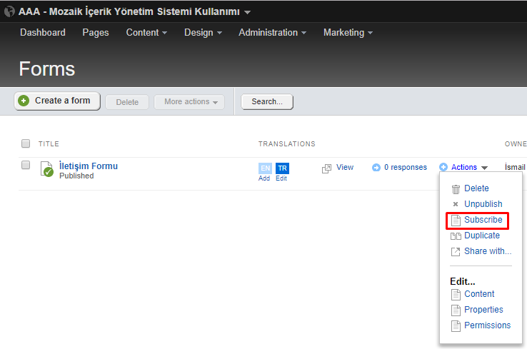527x349 pixels.
Task: Open the More actions dropdown
Action: pos(189,102)
